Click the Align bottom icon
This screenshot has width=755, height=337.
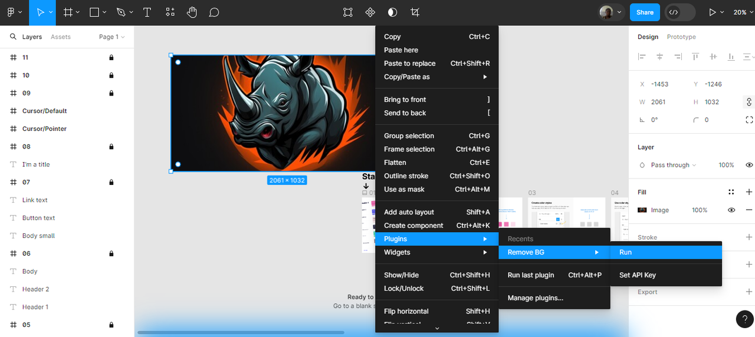(731, 57)
